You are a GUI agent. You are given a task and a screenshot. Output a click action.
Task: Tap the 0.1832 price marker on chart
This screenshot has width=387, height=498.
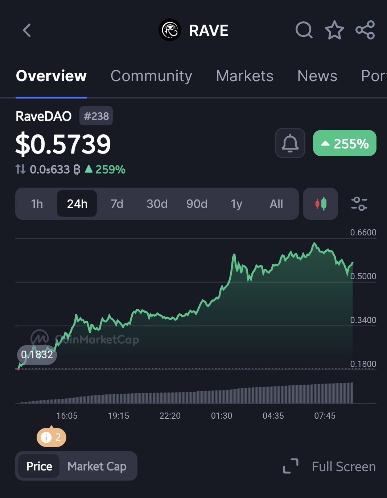(x=37, y=355)
